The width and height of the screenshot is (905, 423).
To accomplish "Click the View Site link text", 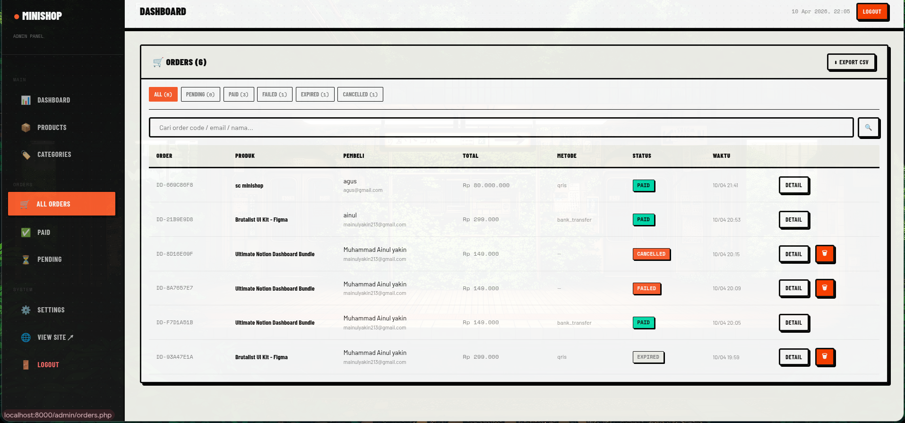I will (x=55, y=337).
